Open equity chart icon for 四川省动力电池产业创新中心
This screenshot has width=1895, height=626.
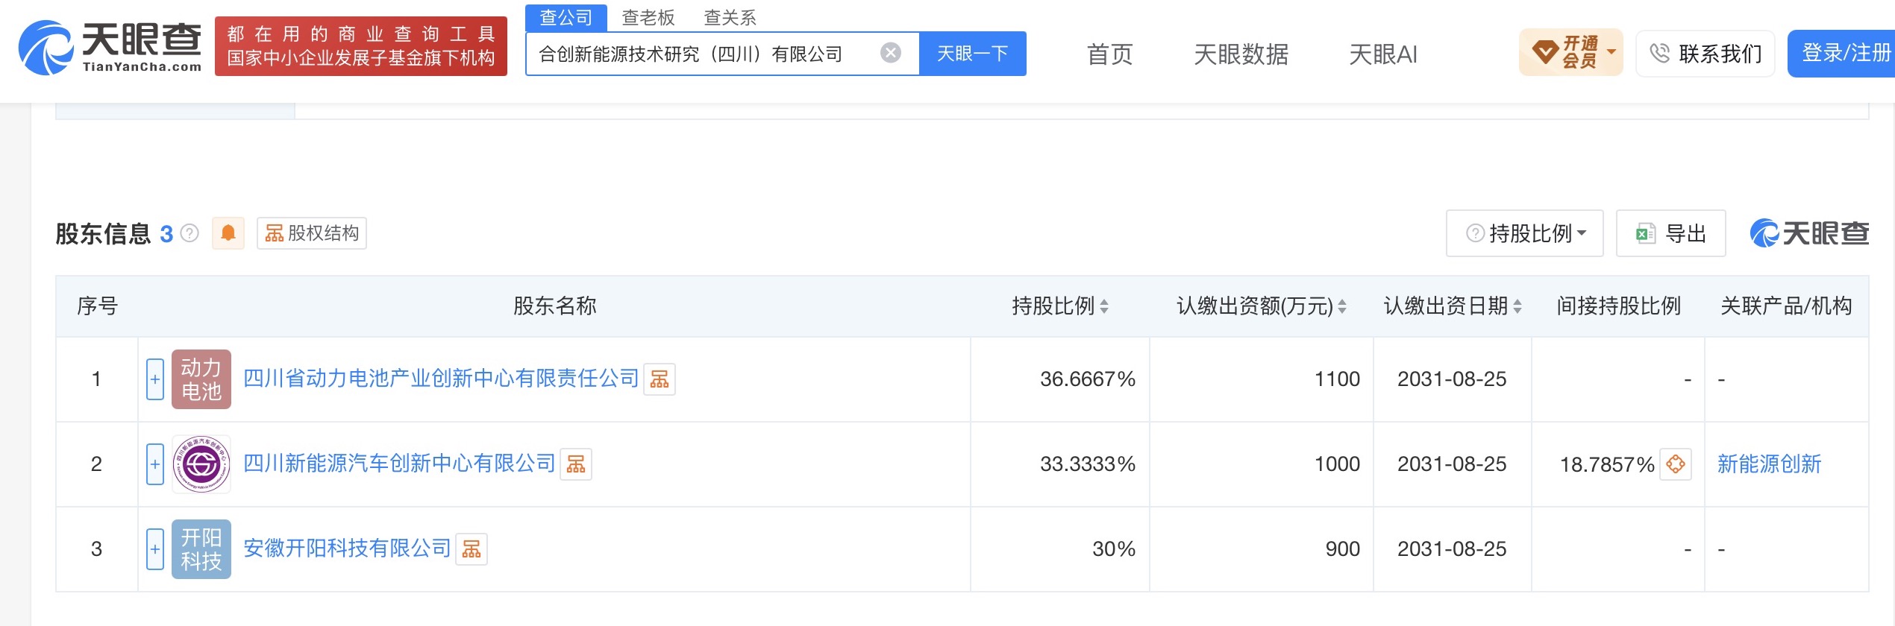click(660, 379)
